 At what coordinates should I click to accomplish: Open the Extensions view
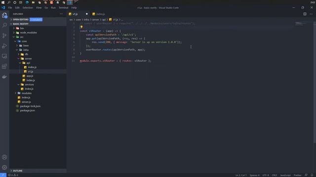[x=4, y=66]
